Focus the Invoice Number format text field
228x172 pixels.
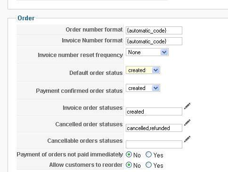pos(154,41)
